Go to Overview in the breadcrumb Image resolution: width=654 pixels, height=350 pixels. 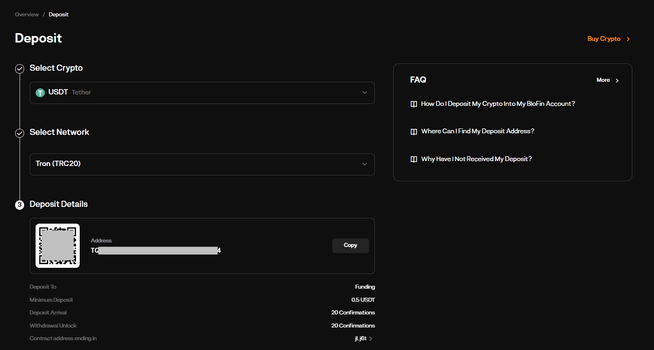tap(27, 14)
